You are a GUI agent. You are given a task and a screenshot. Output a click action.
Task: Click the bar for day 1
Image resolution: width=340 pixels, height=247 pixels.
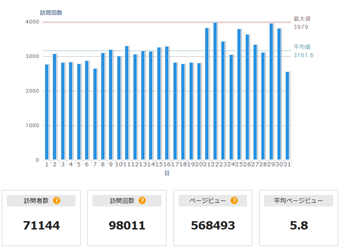click(x=46, y=112)
